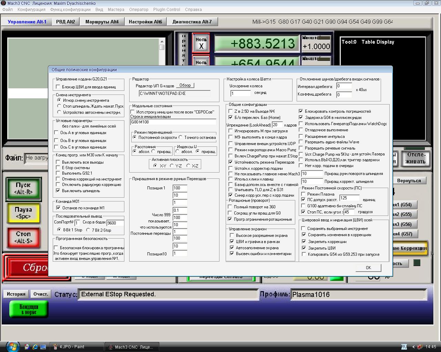The width and height of the screenshot is (441, 352).
Task: Open the Настройки Alt6 tab
Action: tap(145, 22)
